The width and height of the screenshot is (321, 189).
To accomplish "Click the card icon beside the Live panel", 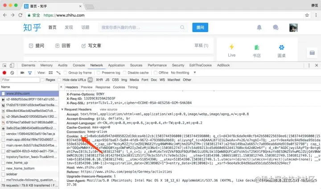I will point(312,53).
